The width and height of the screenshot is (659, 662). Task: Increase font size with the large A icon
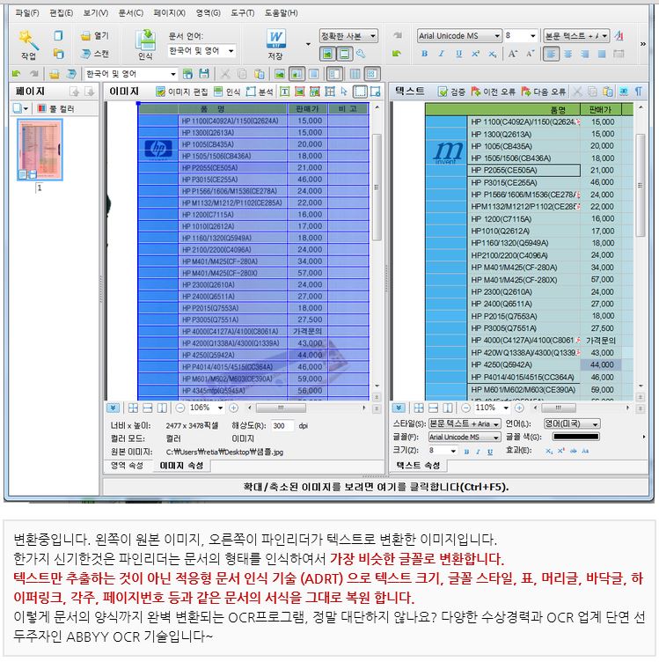[x=513, y=54]
